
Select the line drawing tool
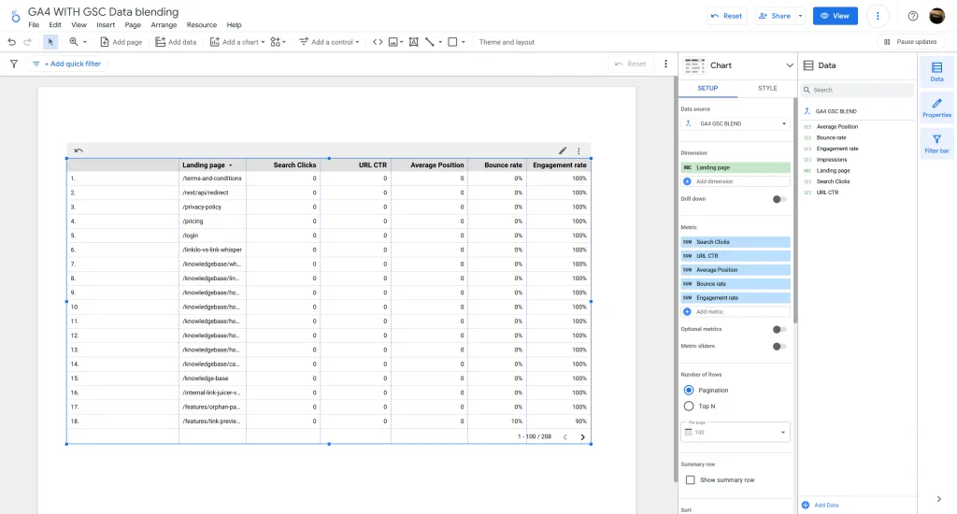tap(430, 42)
